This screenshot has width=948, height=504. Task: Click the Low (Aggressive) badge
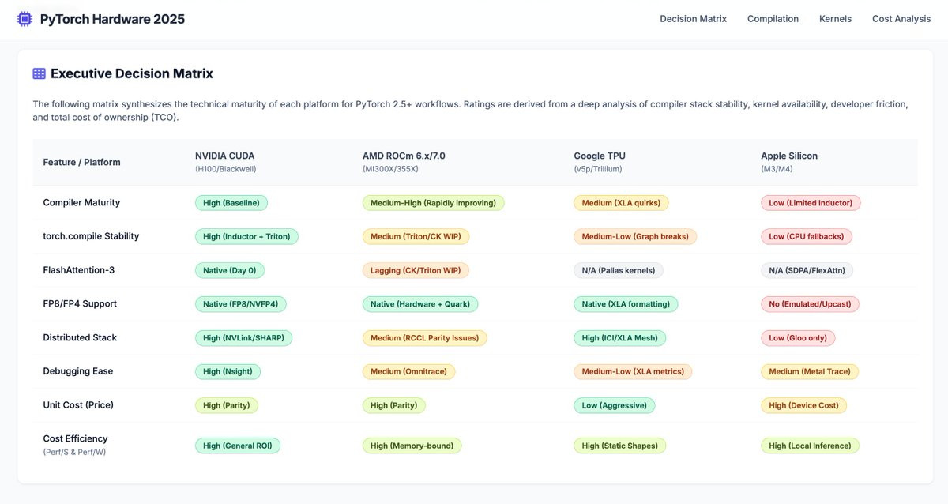coord(614,405)
